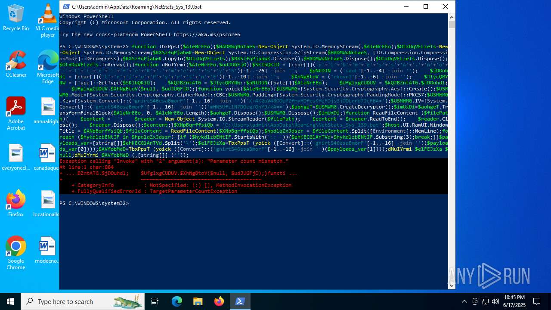Click the Copyright Microsoft Corporation line
This screenshot has width=551, height=310.
[145, 22]
